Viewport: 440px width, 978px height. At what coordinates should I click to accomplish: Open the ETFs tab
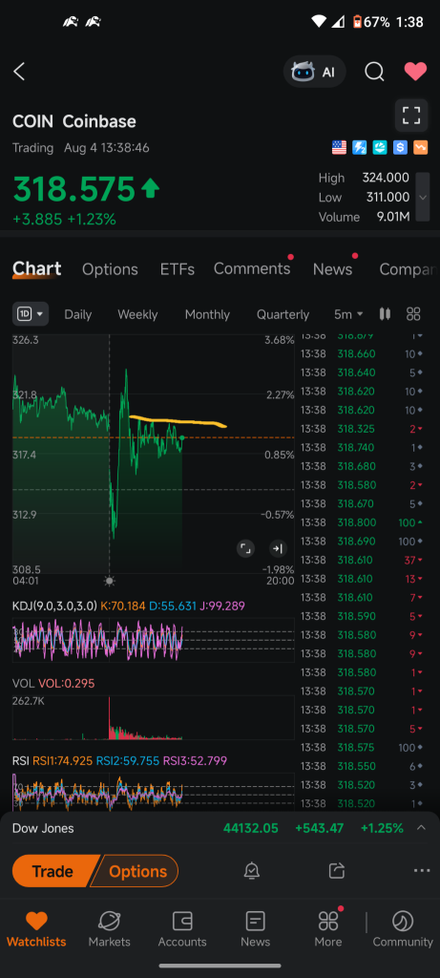[178, 269]
